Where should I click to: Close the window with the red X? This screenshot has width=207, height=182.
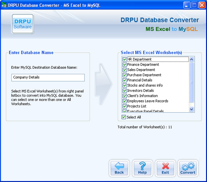[x=202, y=5]
